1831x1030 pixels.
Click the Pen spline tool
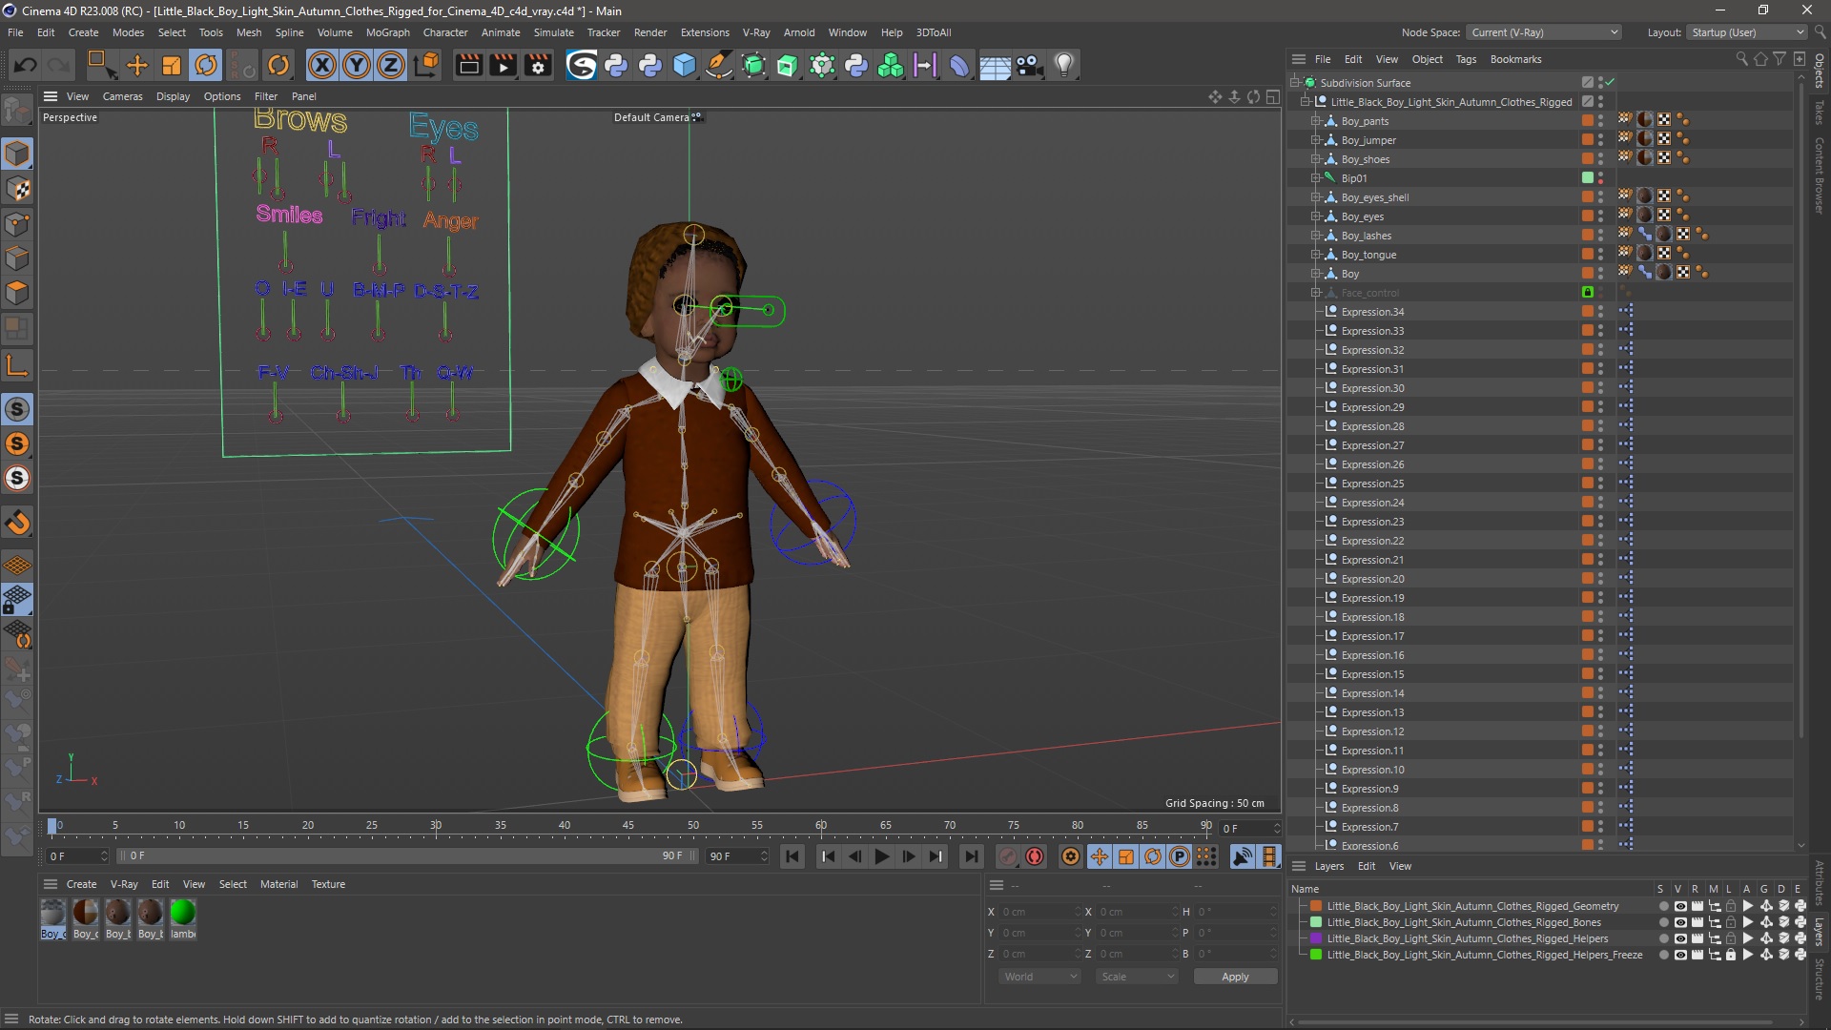click(719, 65)
